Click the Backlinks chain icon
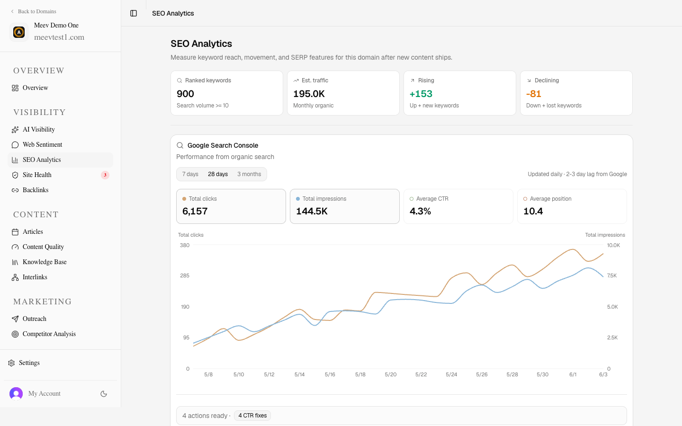Viewport: 682px width, 426px height. (x=15, y=190)
